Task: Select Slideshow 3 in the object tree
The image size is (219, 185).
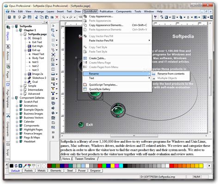Action: pos(39,78)
